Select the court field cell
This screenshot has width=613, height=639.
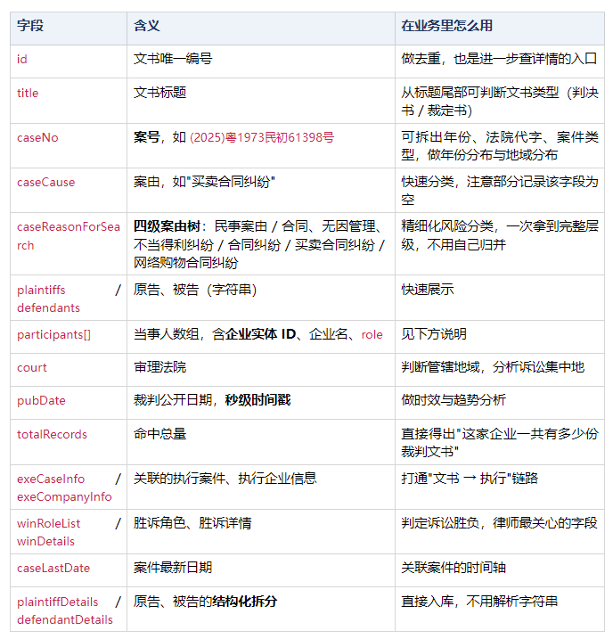click(x=69, y=370)
